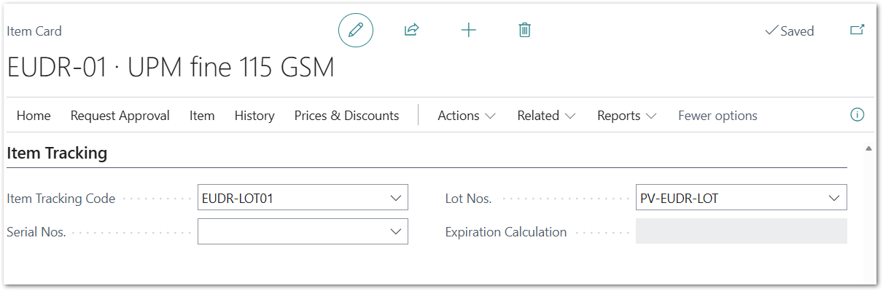
Task: Click the trash can delete icon
Action: pos(524,31)
